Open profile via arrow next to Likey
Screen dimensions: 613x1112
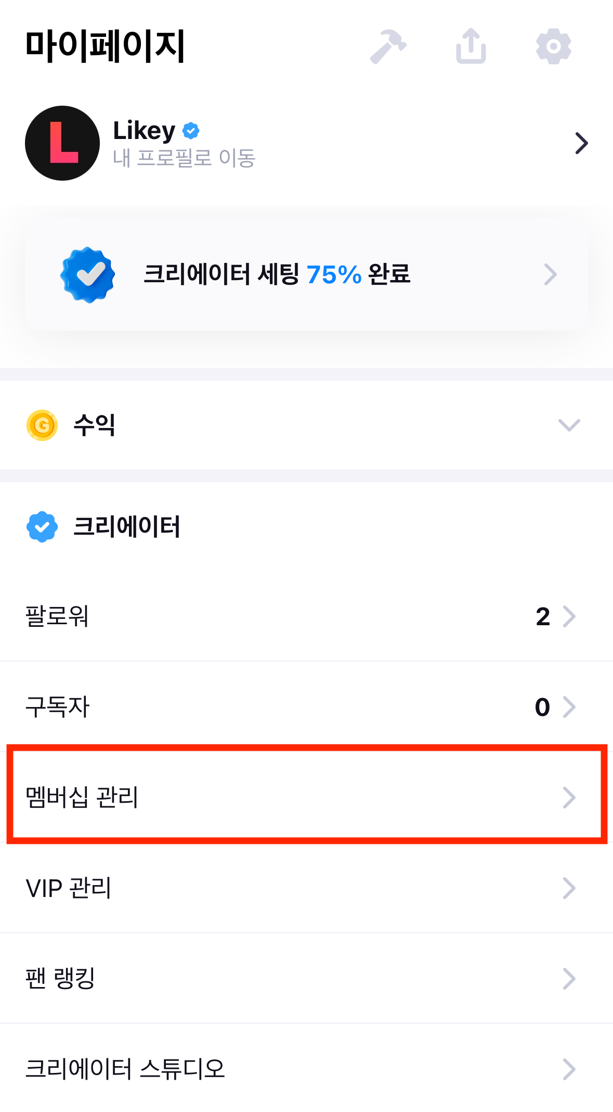pos(581,143)
